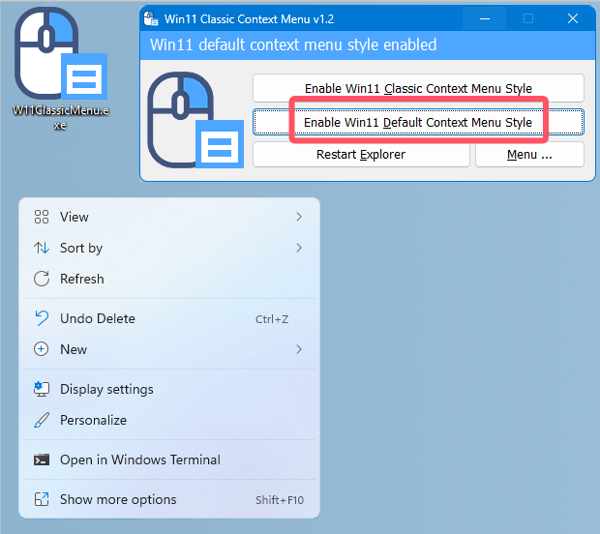The height and width of the screenshot is (534, 600).
Task: Open the Menu ... dropdown button
Action: point(529,155)
